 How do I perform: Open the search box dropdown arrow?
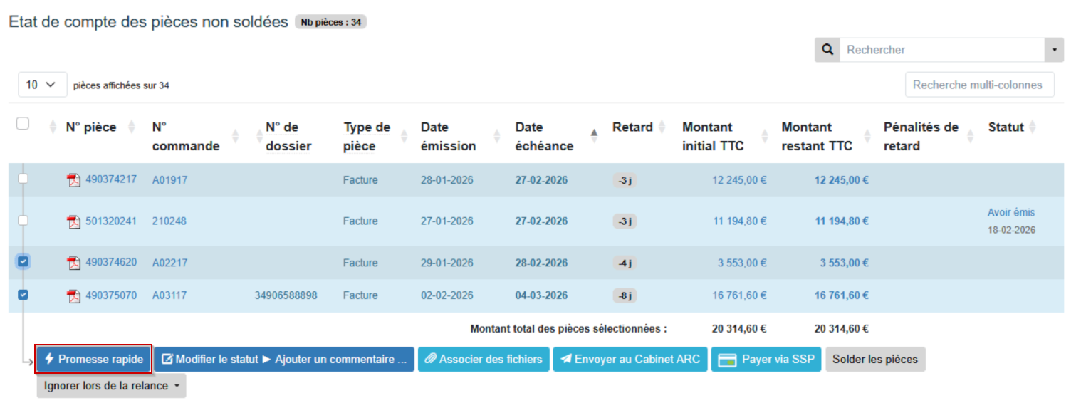(1054, 50)
